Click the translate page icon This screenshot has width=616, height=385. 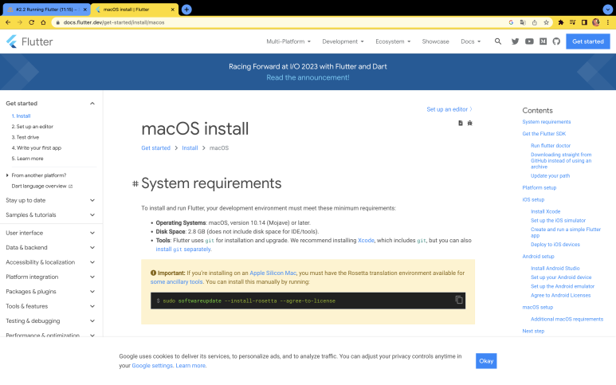click(523, 22)
